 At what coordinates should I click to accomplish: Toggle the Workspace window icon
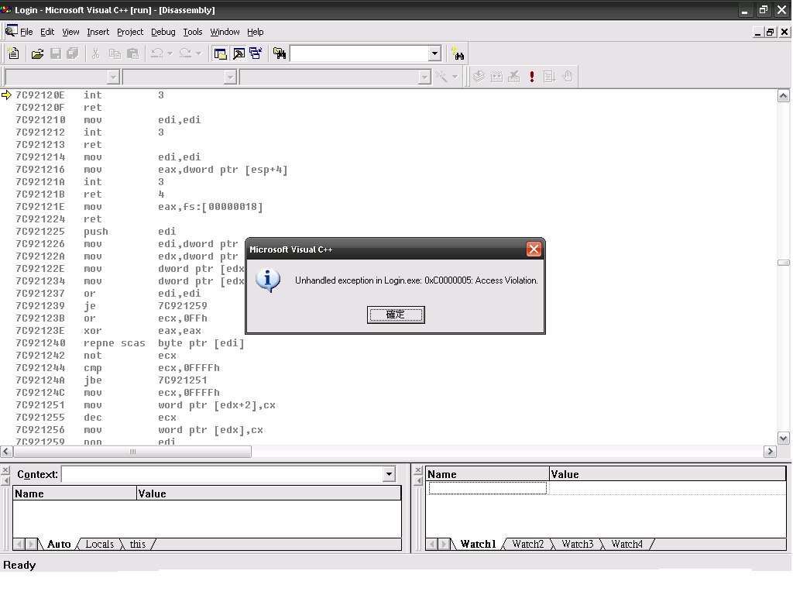point(221,53)
